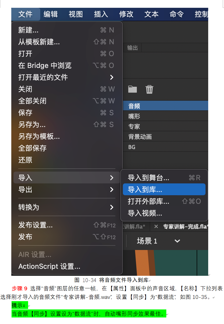Switch to the 输出 panel tab
Viewport: 224px width, 324px height.
pos(132,48)
